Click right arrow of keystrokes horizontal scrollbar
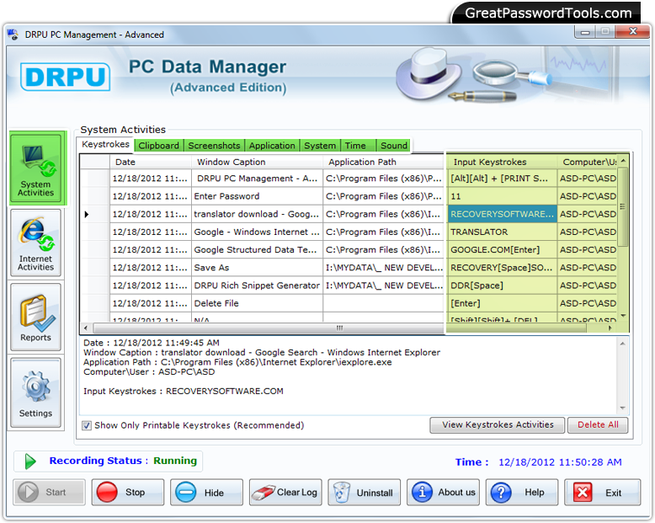The image size is (655, 523). [610, 328]
